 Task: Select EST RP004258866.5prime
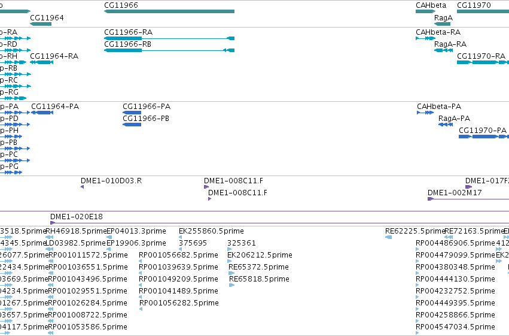417,321
